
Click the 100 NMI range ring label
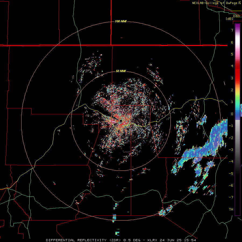click(x=121, y=21)
